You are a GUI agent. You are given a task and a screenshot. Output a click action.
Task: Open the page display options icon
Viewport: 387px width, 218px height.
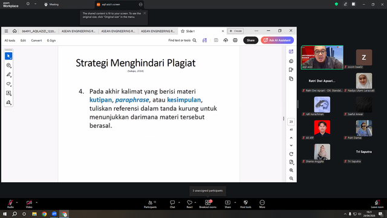point(291,162)
